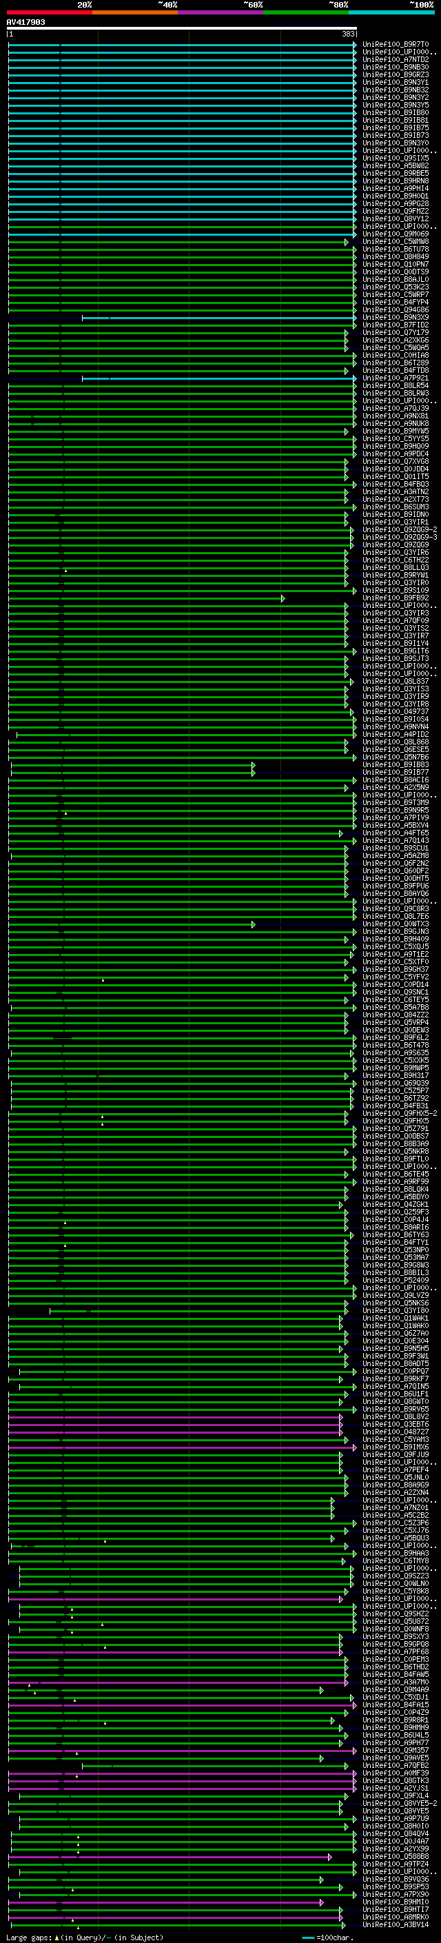Select hit label UniRef100_B9RBE5

[x=396, y=174]
